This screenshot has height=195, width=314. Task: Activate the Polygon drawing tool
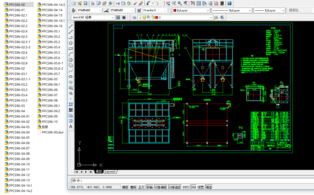71,43
